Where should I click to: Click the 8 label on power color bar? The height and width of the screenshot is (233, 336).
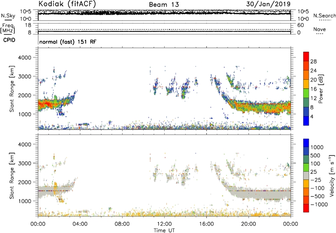point(312,108)
